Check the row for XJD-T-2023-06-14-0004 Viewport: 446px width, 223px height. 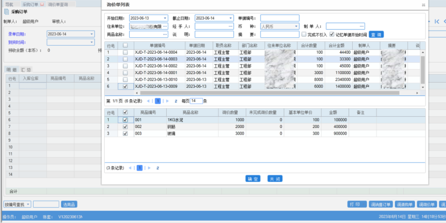(x=125, y=53)
